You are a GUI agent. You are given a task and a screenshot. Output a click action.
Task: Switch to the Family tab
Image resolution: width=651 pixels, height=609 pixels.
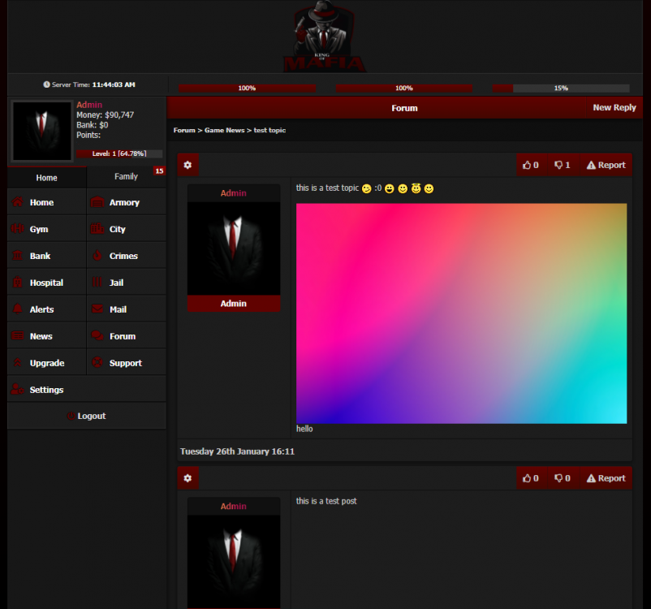126,176
